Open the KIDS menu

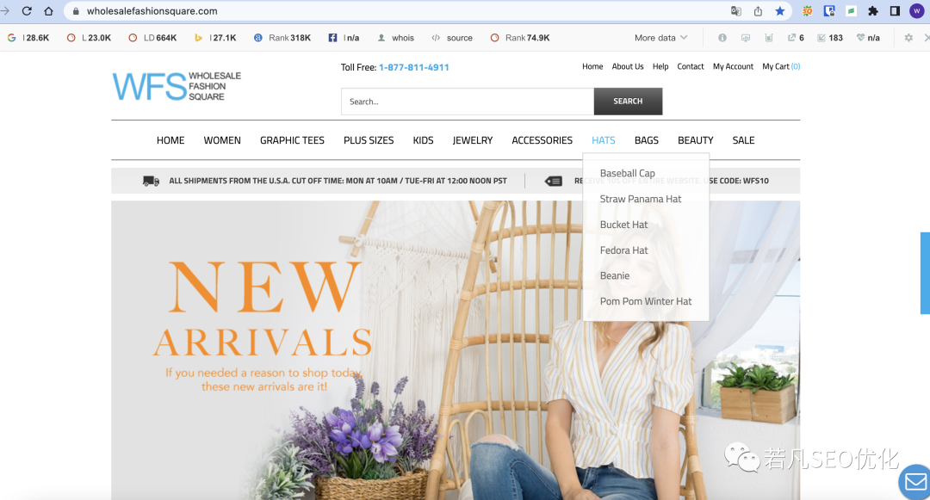(x=423, y=140)
